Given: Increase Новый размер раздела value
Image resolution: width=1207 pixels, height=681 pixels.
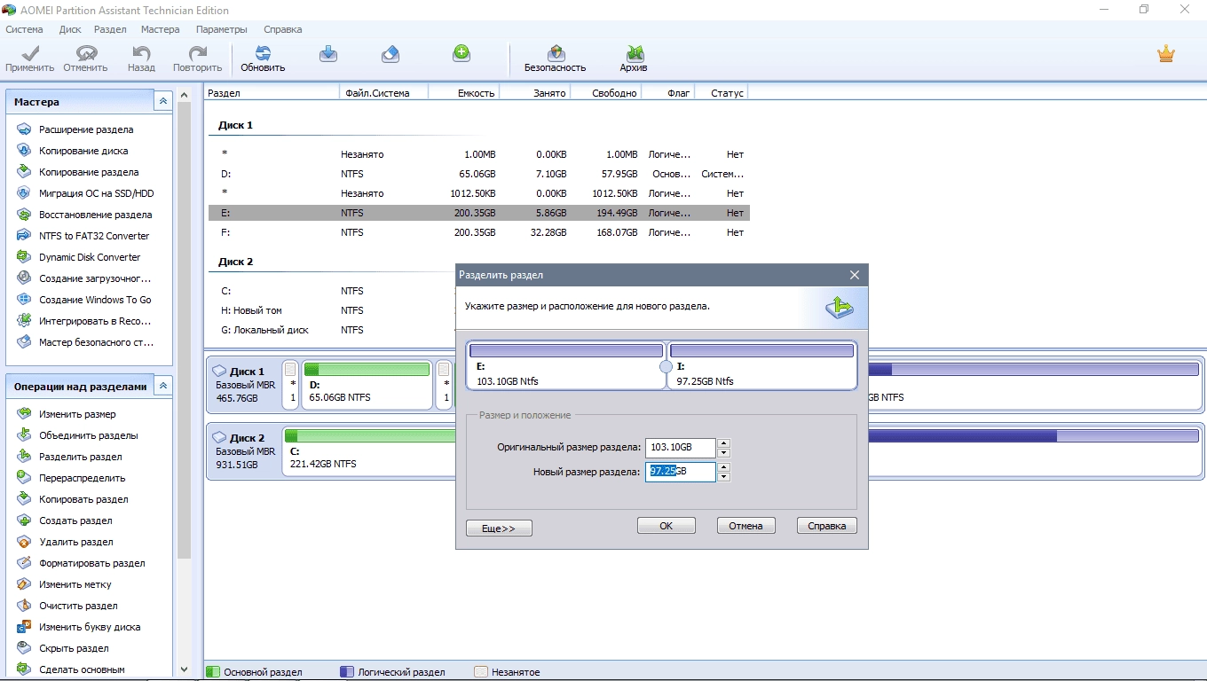Looking at the screenshot, I should (723, 467).
